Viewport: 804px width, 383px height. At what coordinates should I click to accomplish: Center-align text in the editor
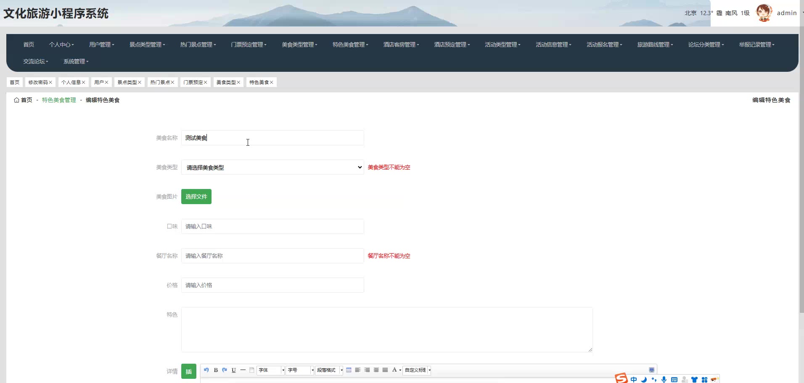(x=376, y=370)
